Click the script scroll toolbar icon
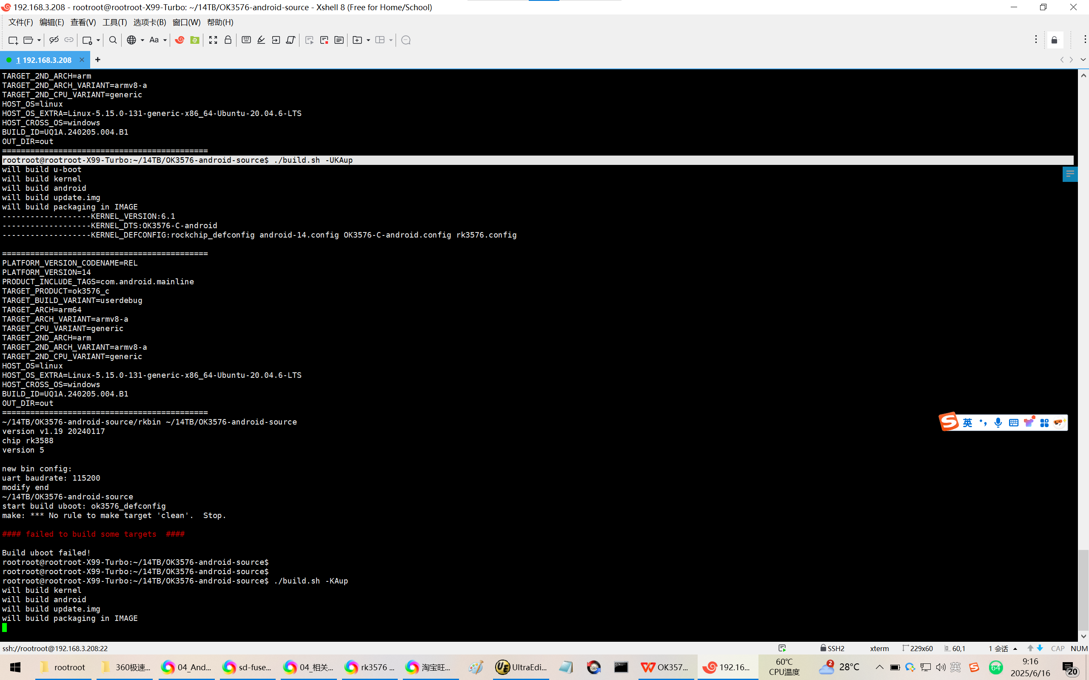Viewport: 1089px width, 680px height. point(291,40)
